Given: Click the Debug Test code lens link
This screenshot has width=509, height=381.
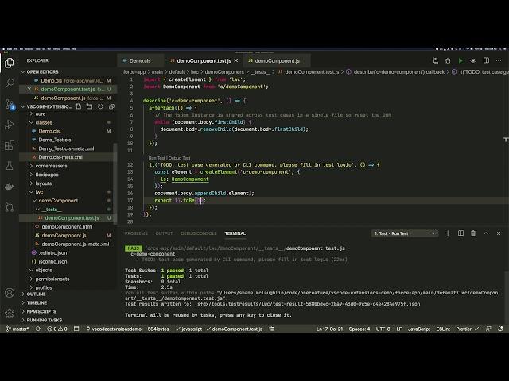Looking at the screenshot, I should click(179, 158).
